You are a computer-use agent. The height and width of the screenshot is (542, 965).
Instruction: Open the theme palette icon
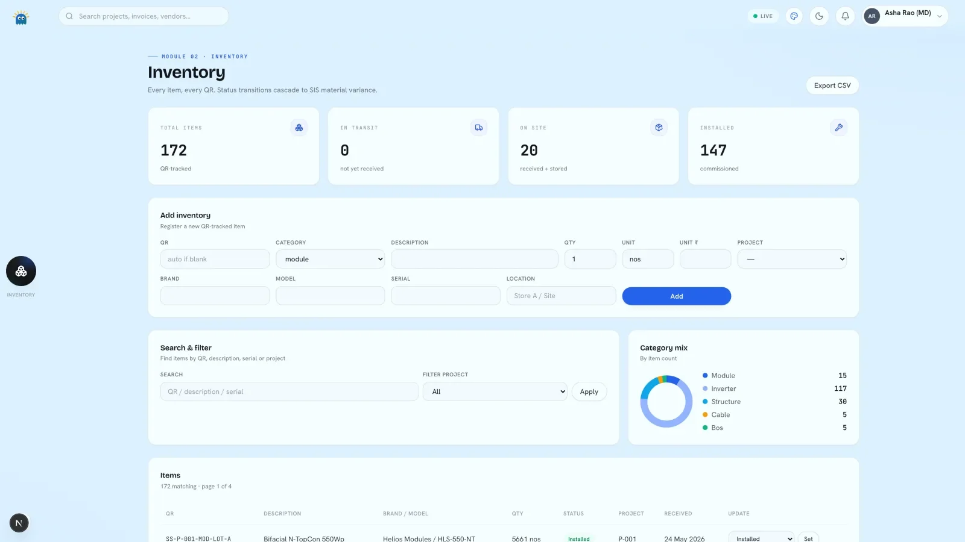click(x=794, y=16)
